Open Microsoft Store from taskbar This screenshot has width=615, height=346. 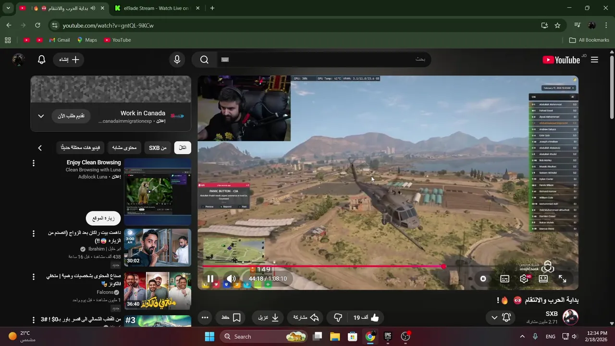(353, 336)
